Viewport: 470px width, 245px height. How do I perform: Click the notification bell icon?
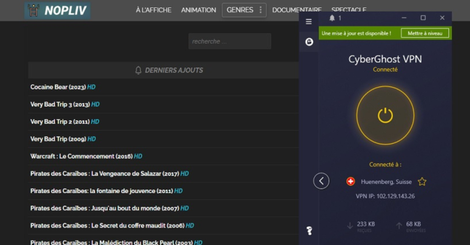(332, 18)
